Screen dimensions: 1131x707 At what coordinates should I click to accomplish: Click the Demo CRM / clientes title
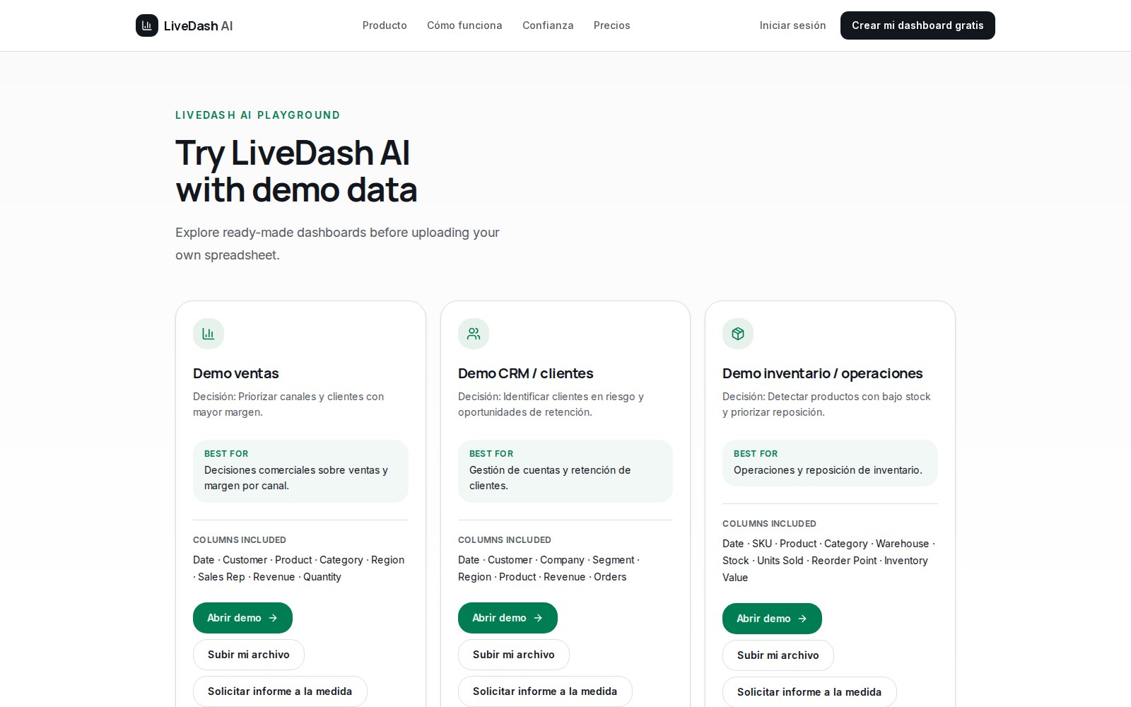525,373
